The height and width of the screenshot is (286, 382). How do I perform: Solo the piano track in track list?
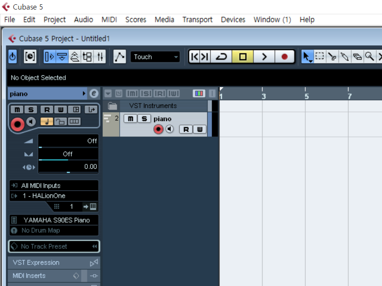[x=144, y=119]
